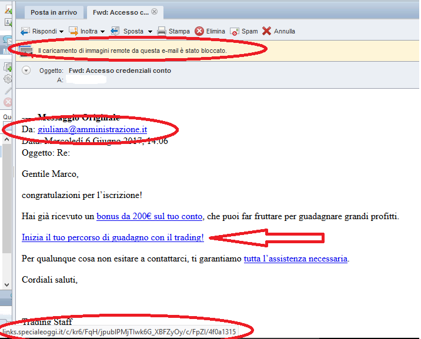Screen dimensions: 421x339
Task: Open the bonus da 200€ link
Action: tap(149, 216)
